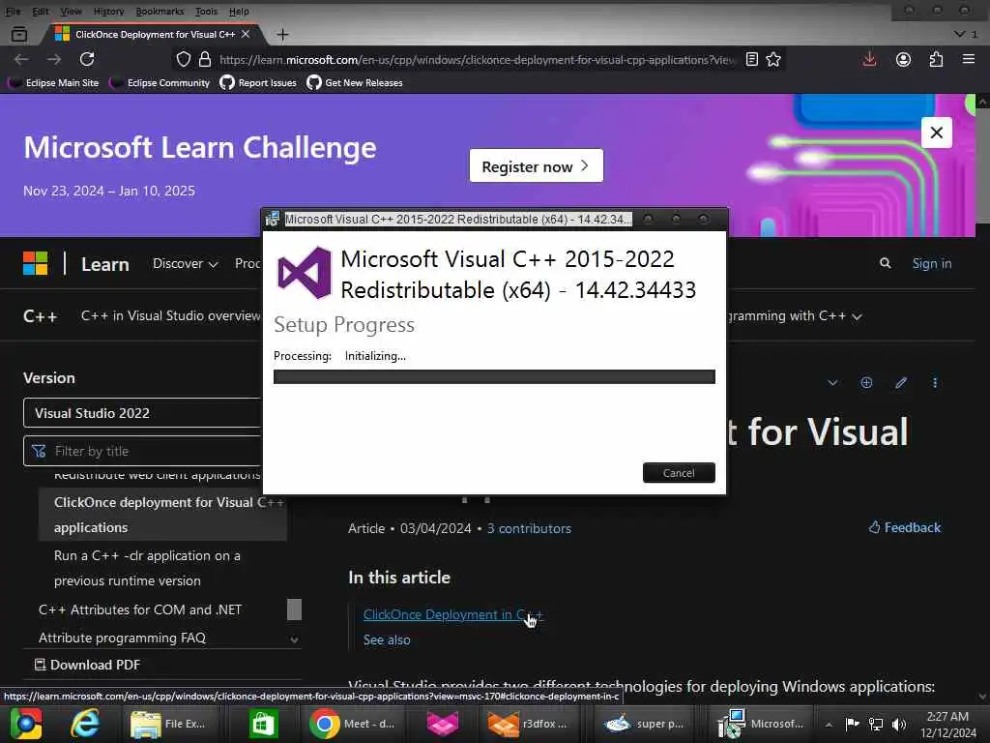Screen dimensions: 990x743
Task: Go back using the browser back arrow
Action: click(21, 59)
